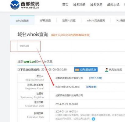Click the West.cn logo icon

pos(15,5)
